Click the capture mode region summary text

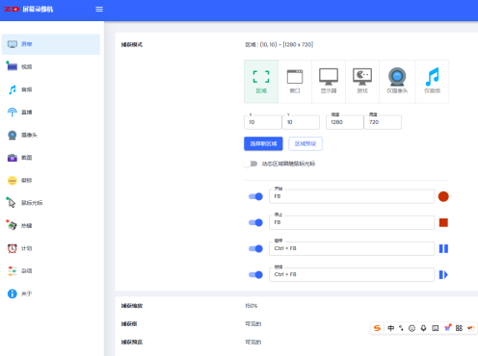pyautogui.click(x=279, y=44)
